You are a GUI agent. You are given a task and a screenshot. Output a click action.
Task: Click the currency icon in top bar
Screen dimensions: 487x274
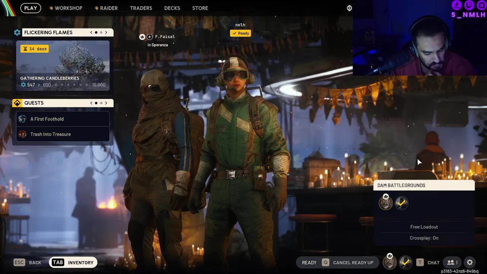click(349, 8)
